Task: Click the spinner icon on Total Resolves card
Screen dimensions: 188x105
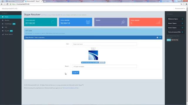Action: coord(53,22)
